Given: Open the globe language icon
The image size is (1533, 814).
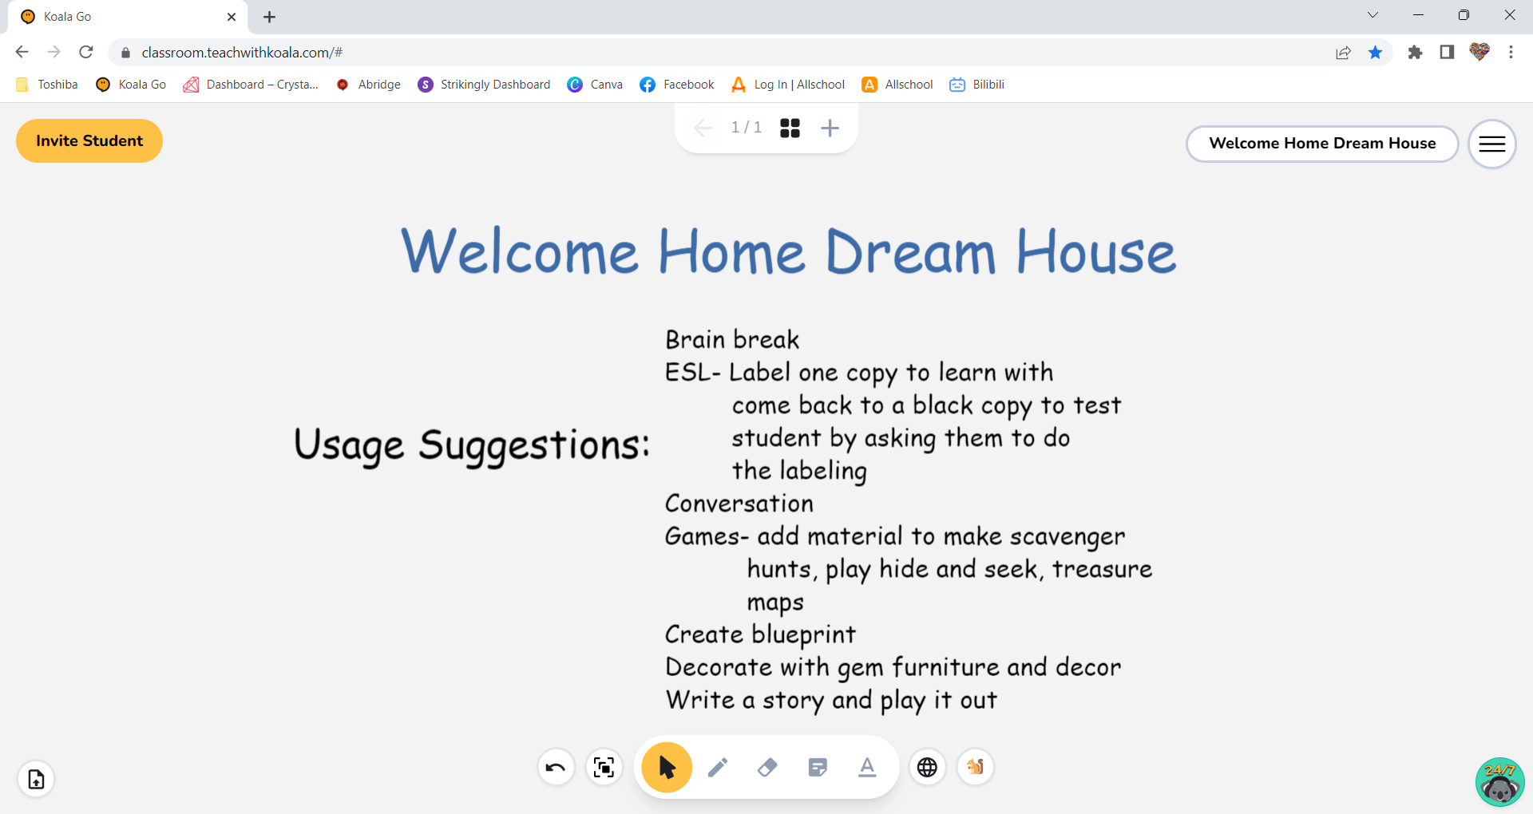Looking at the screenshot, I should (x=927, y=767).
